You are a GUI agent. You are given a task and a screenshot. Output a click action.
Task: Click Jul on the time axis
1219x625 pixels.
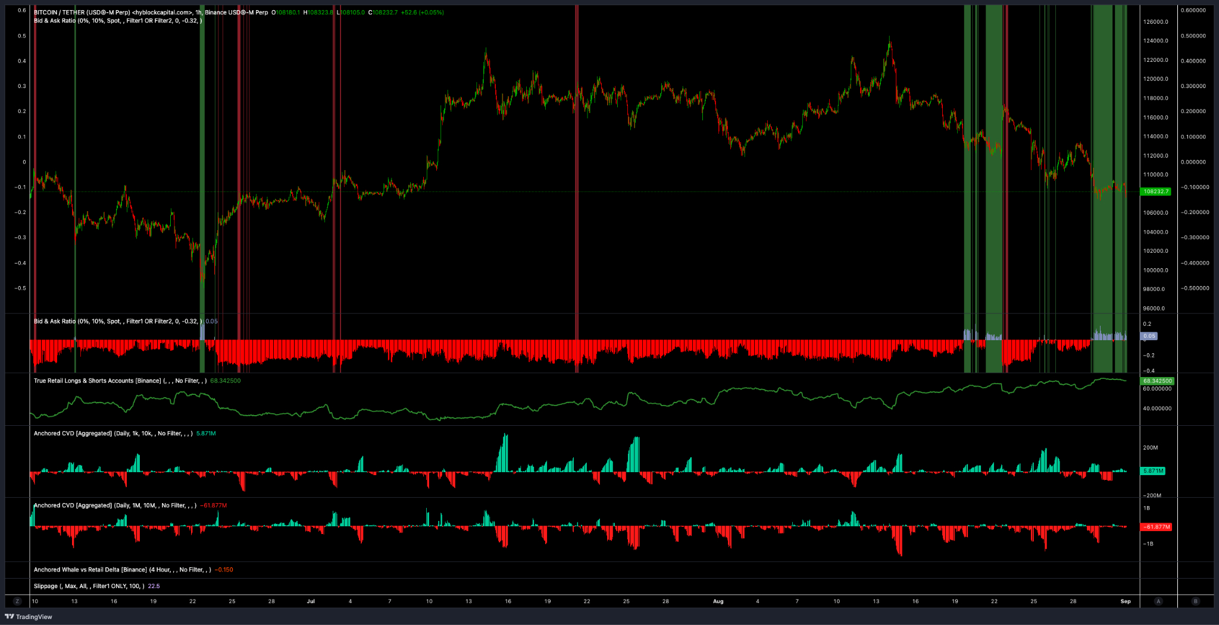(x=310, y=601)
